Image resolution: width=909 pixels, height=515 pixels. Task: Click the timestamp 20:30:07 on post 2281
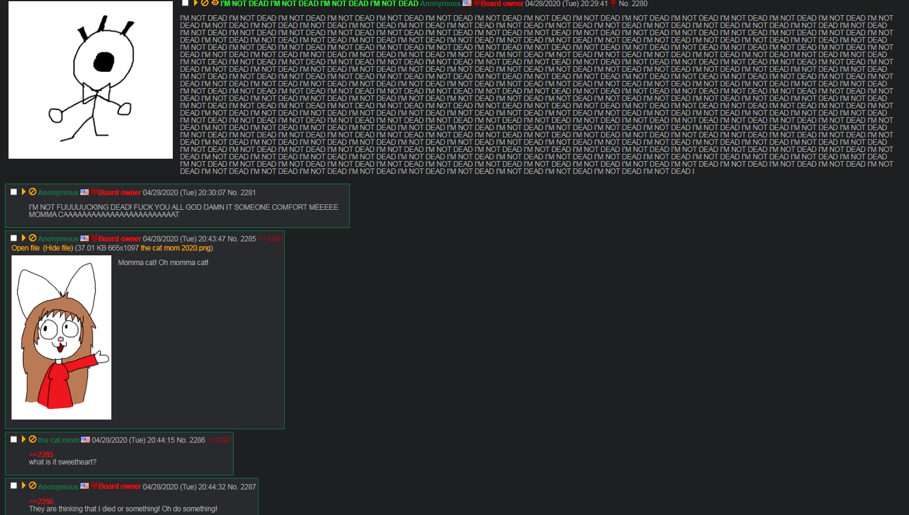[212, 193]
